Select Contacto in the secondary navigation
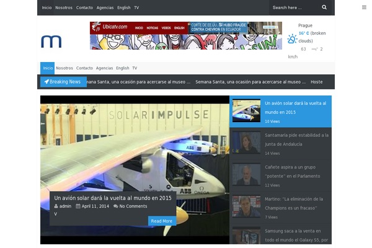 tap(84, 68)
